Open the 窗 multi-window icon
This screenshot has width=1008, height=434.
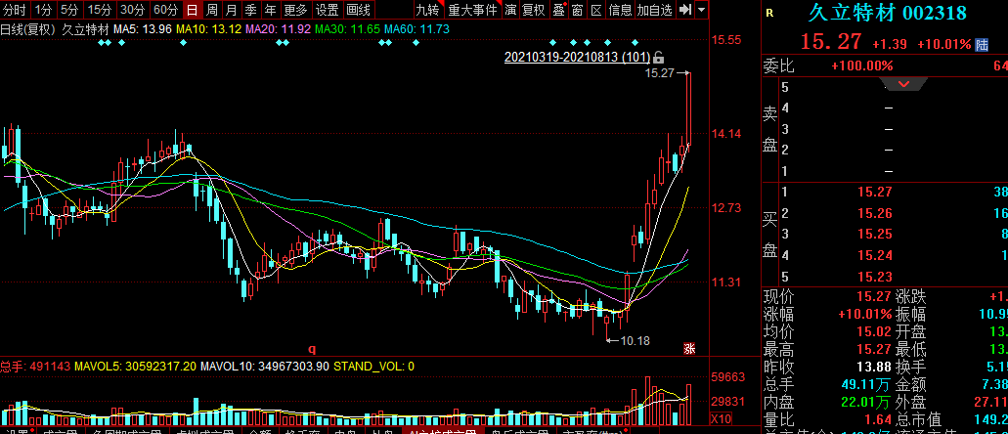[578, 10]
